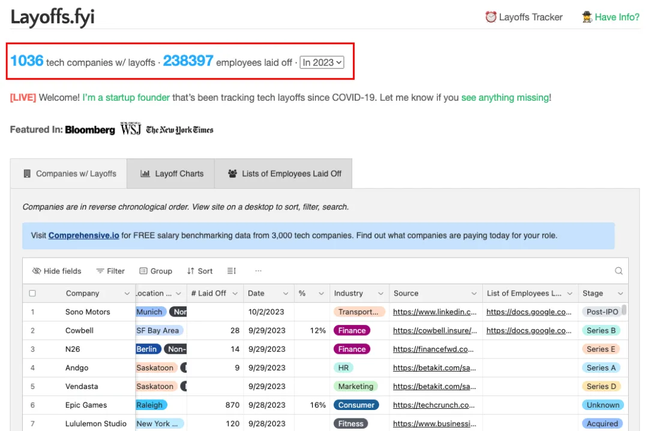
Task: Click the three-dot more options icon
Action: coord(258,271)
